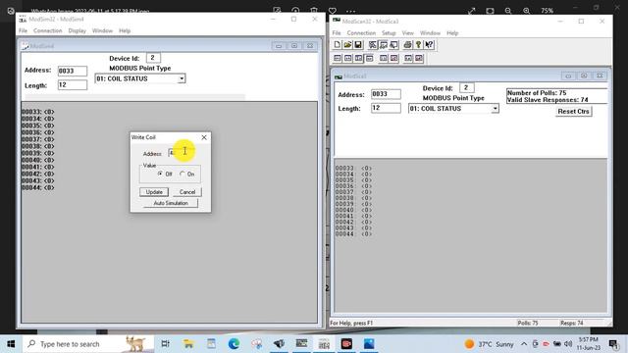Close the Write Coil dialog

pyautogui.click(x=204, y=137)
